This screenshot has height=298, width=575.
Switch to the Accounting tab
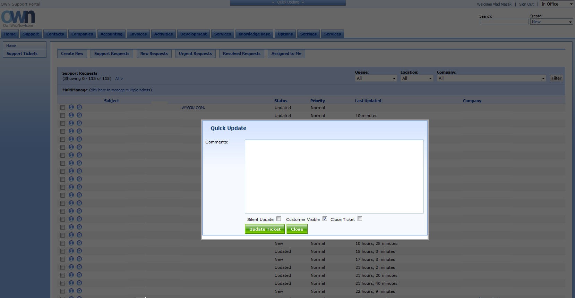[x=111, y=34]
